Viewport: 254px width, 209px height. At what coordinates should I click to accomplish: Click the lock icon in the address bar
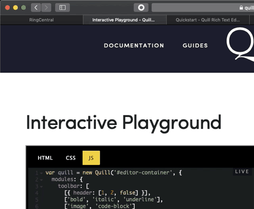[241, 8]
